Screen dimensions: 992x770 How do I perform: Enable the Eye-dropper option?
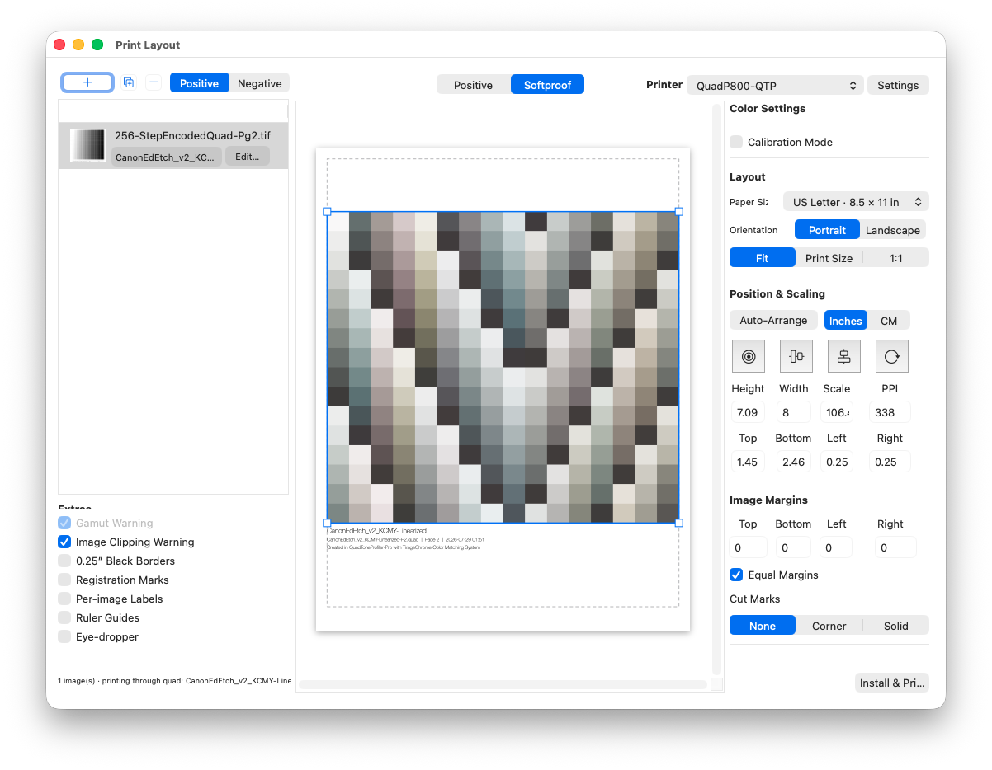click(64, 636)
